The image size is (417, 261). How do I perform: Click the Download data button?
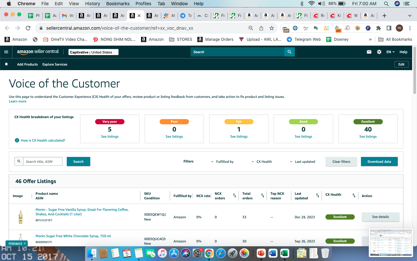[x=379, y=161]
